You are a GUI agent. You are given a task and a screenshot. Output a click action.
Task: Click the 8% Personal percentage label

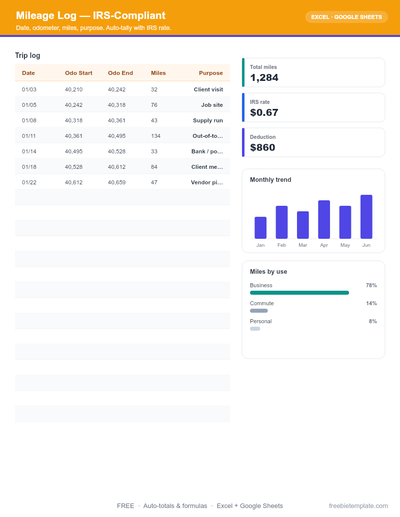[373, 322]
